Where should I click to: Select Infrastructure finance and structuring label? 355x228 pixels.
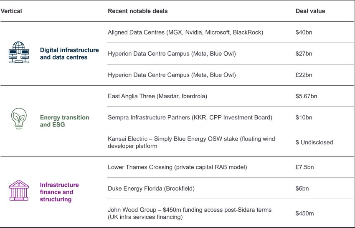point(59,192)
